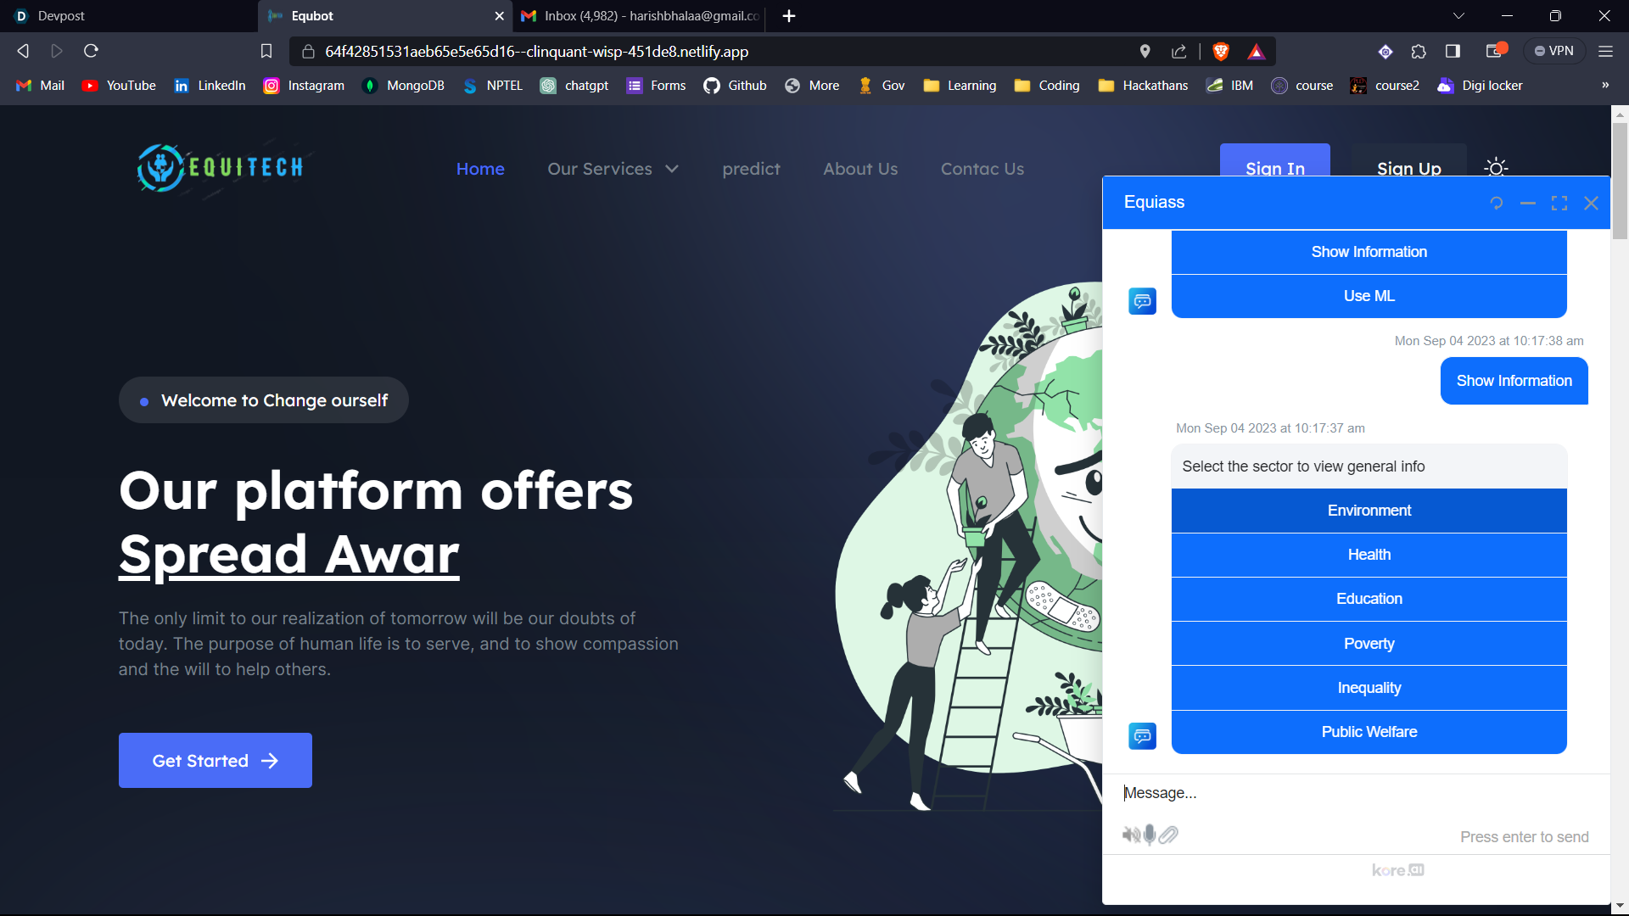
Task: Expand Our Services dropdown menu
Action: 613,169
